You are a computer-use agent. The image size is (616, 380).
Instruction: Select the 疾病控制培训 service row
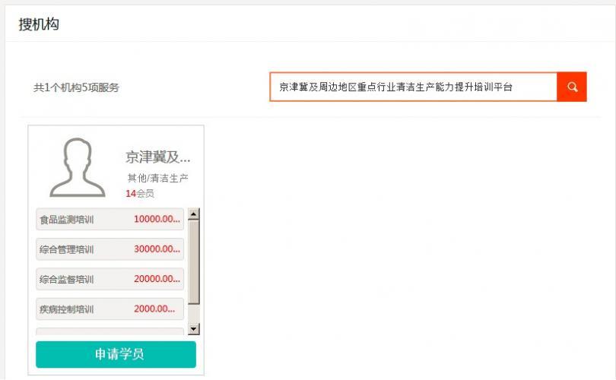(110, 309)
